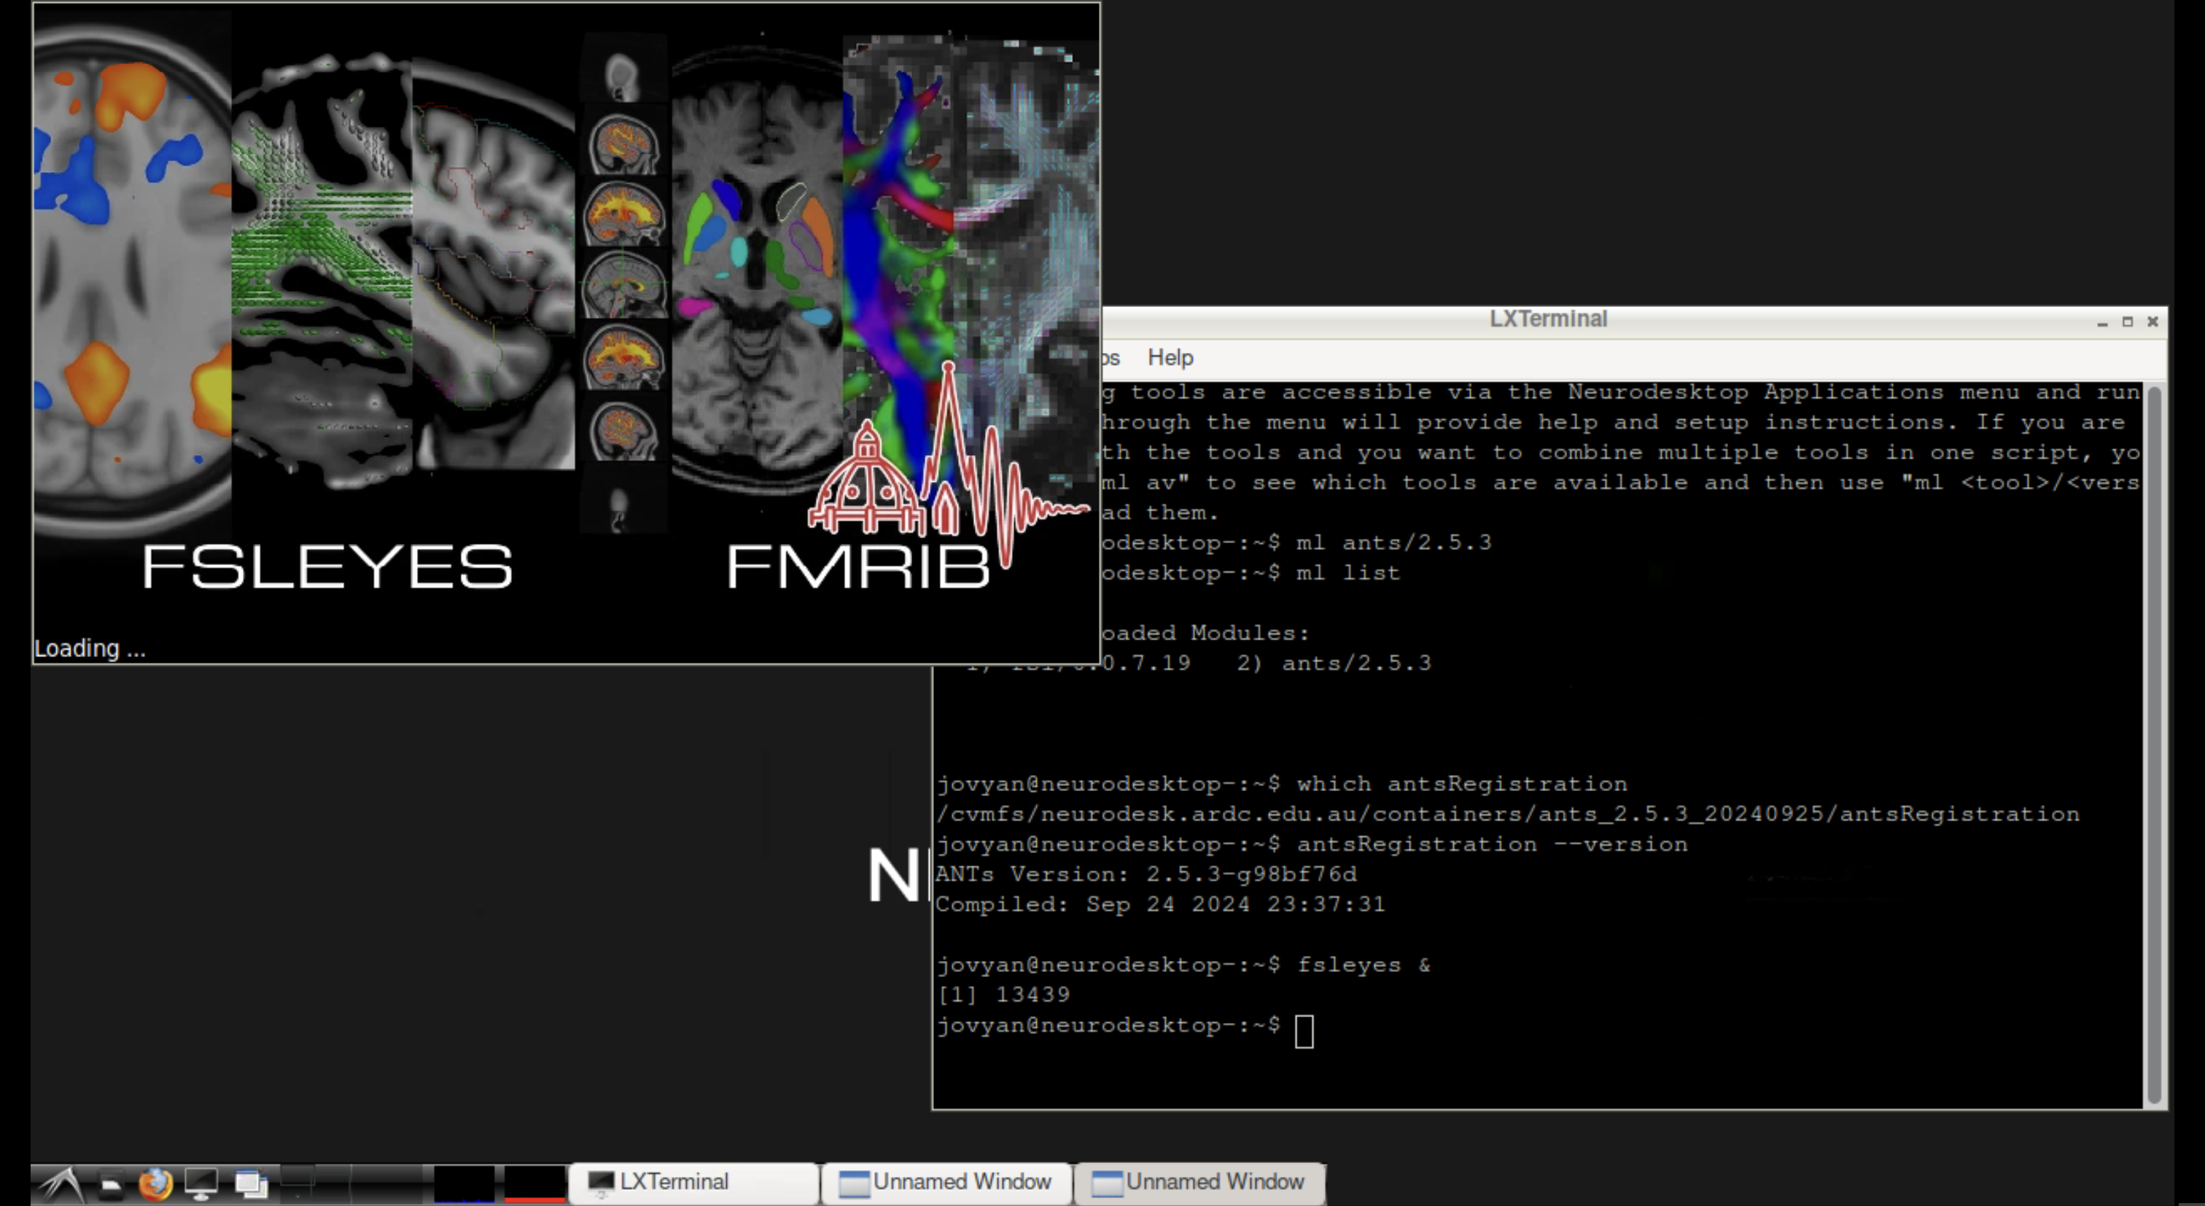Click '2) ants/2.5.3' loaded module entry
The image size is (2205, 1206).
pos(1334,663)
